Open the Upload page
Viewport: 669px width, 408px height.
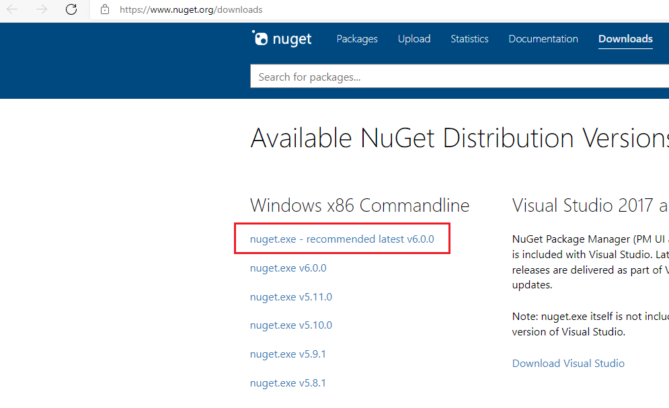(414, 39)
